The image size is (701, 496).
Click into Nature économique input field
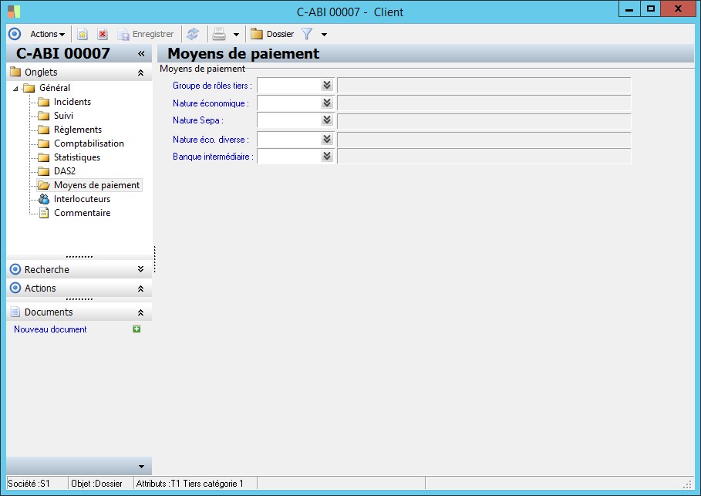pyautogui.click(x=289, y=103)
